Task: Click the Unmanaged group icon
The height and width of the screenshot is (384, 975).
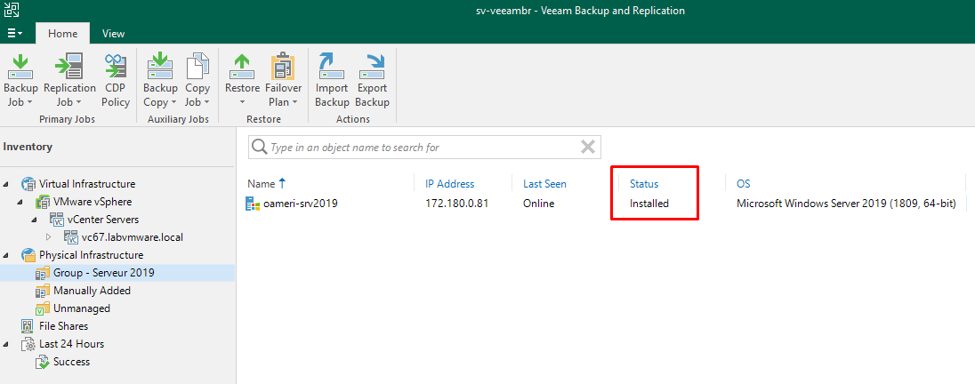Action: pyautogui.click(x=43, y=308)
